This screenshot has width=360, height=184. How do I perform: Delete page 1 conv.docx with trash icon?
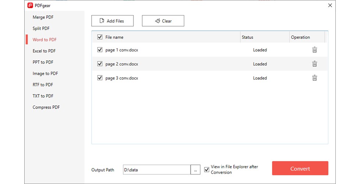[x=314, y=50]
